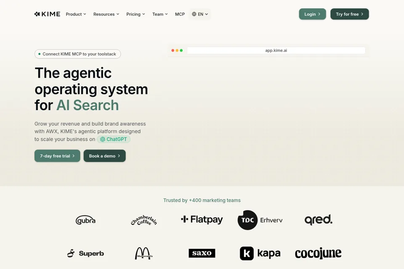The image size is (404, 269).
Task: Expand the Team menu
Action: click(160, 14)
